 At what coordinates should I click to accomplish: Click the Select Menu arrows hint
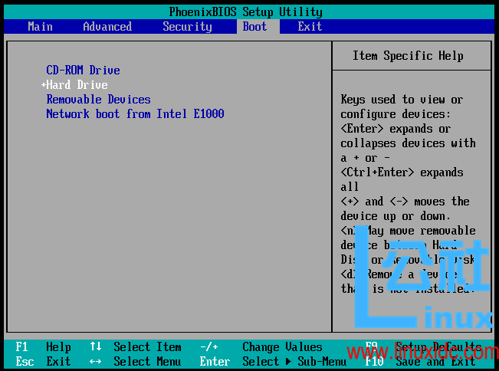(x=135, y=362)
